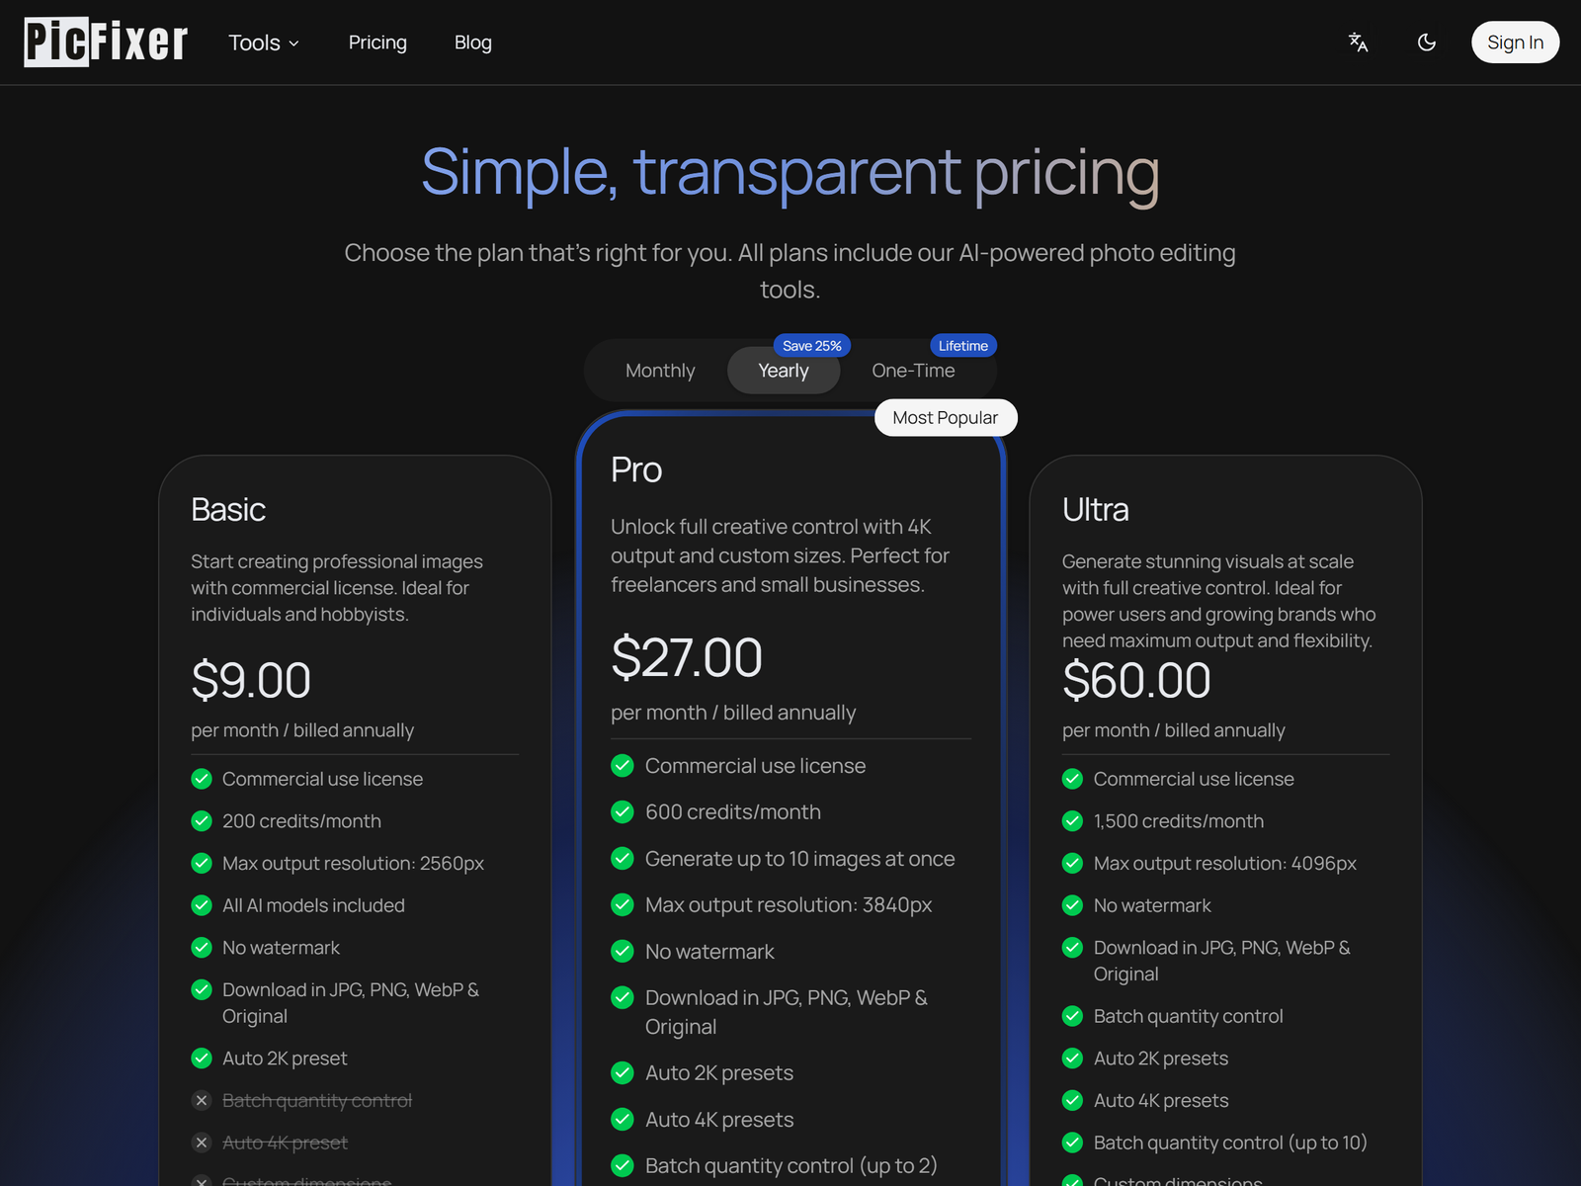Click Basic plan No watermark check icon

(x=202, y=948)
